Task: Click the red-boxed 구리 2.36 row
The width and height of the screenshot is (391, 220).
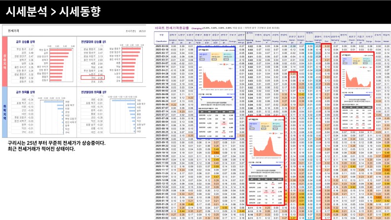Action: click(92, 78)
